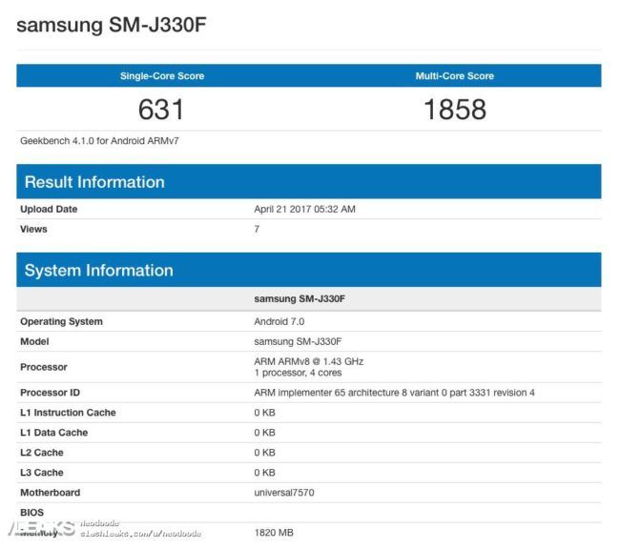The image size is (620, 549).
Task: Select ARM ARMv8 @ 1.43 GHz text
Action: coord(308,361)
